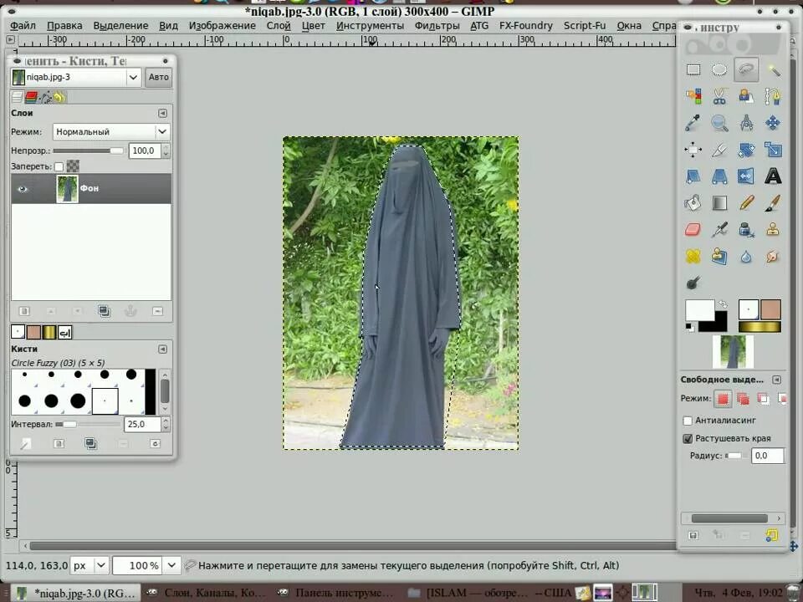Select the Text tool
Viewport: 803px width, 602px height.
pyautogui.click(x=773, y=176)
